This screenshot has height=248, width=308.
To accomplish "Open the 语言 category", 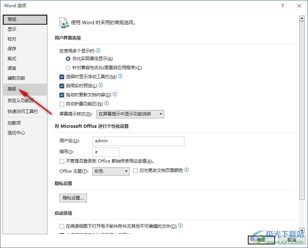I will (25, 68).
